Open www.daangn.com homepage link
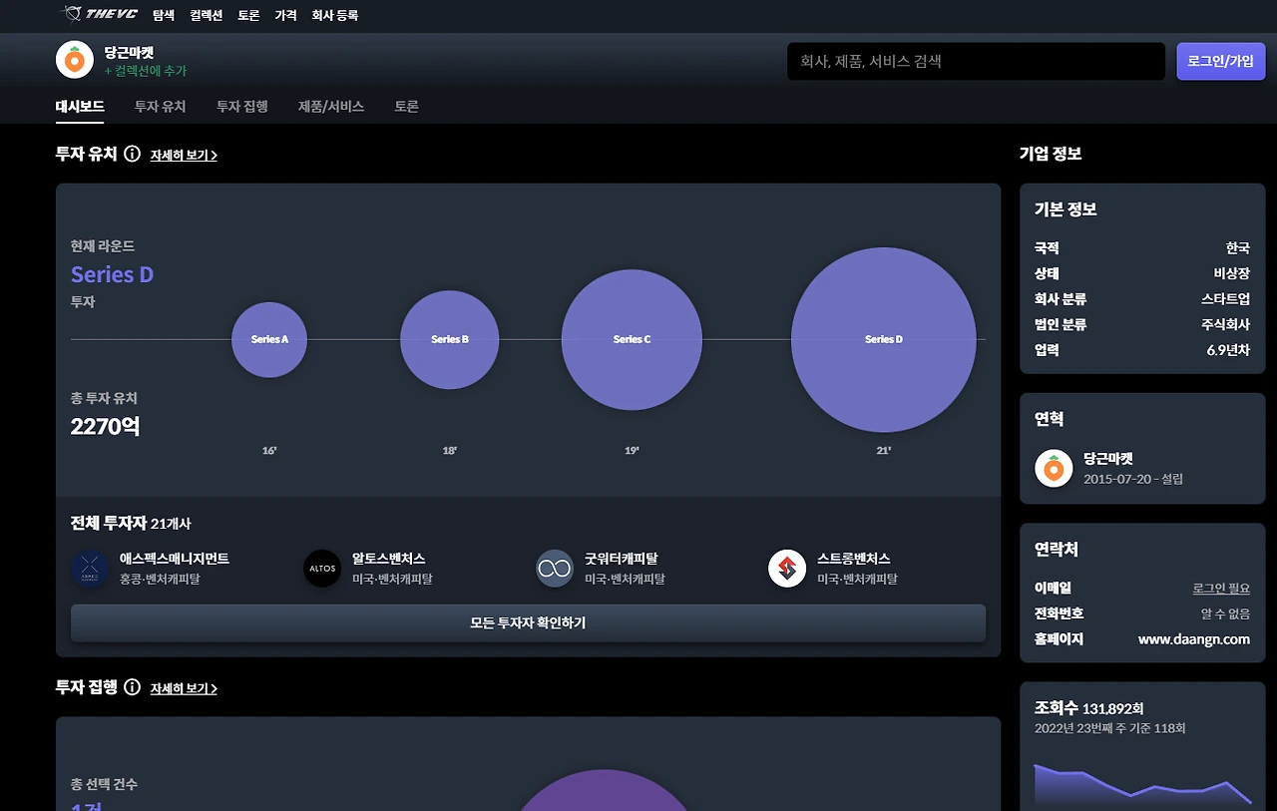 pyautogui.click(x=1194, y=639)
